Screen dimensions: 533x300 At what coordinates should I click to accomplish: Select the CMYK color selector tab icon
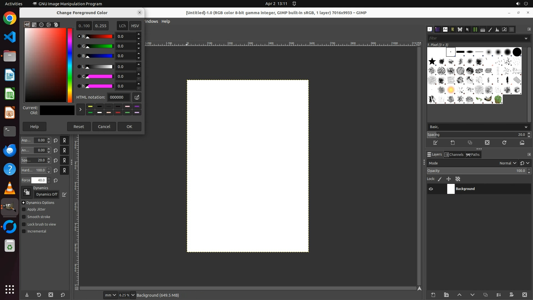point(34,25)
